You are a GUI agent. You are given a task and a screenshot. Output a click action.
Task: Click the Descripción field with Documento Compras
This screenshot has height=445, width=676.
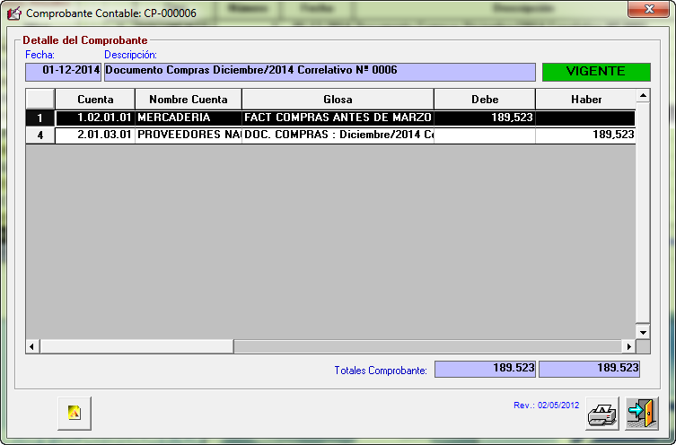tap(320, 72)
